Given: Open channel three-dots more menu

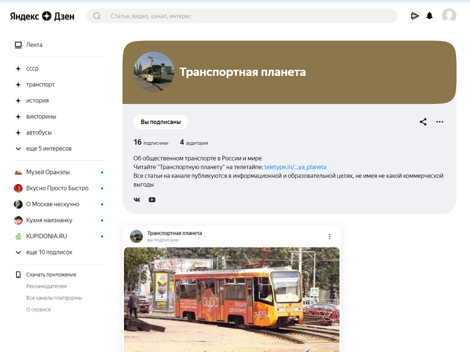Looking at the screenshot, I should (x=440, y=122).
